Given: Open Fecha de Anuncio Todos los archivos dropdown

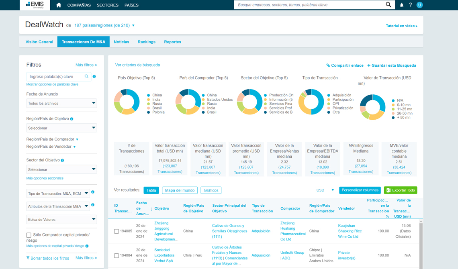Looking at the screenshot, I should [61, 103].
